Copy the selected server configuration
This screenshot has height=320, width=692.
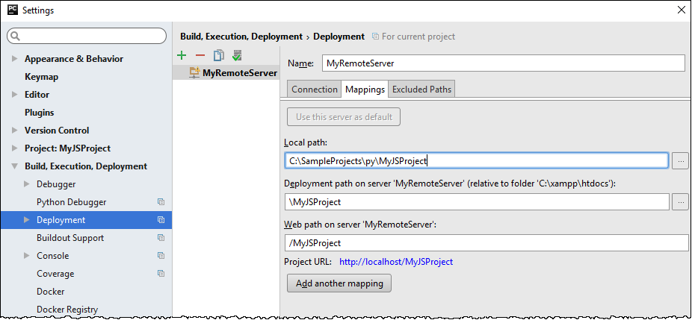pos(219,55)
